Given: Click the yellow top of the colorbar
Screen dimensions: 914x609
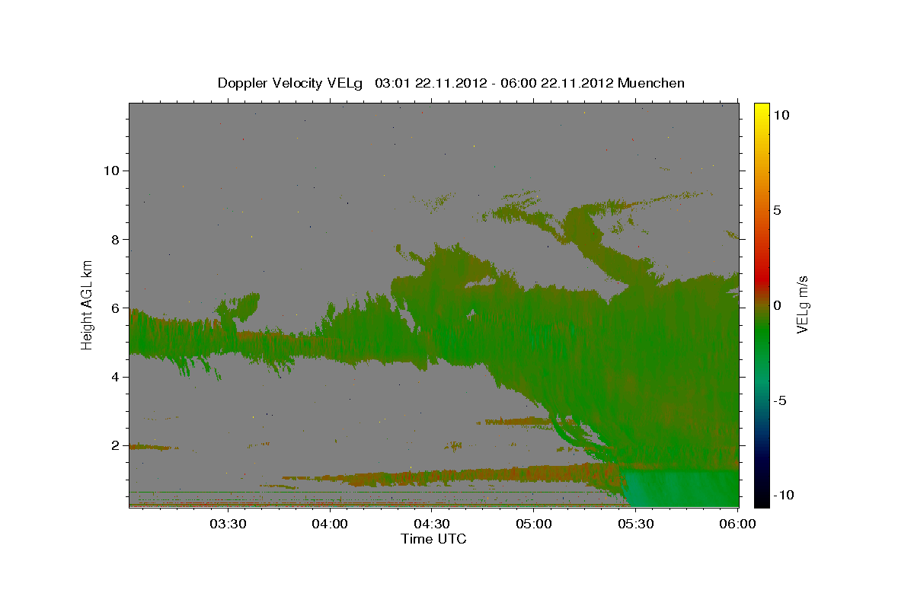Looking at the screenshot, I should tap(761, 112).
